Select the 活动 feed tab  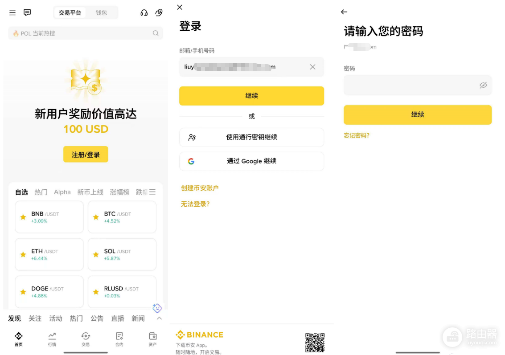pos(56,318)
